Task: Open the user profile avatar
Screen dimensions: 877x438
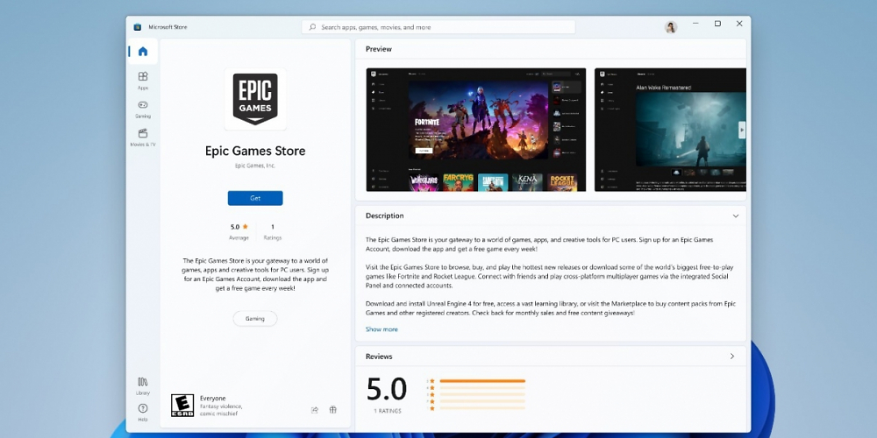Action: tap(671, 27)
